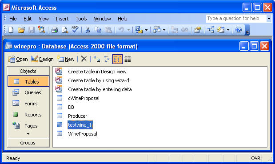Click the Microsoft Access Help icon
This screenshot has width=275, height=164.
pos(238,30)
